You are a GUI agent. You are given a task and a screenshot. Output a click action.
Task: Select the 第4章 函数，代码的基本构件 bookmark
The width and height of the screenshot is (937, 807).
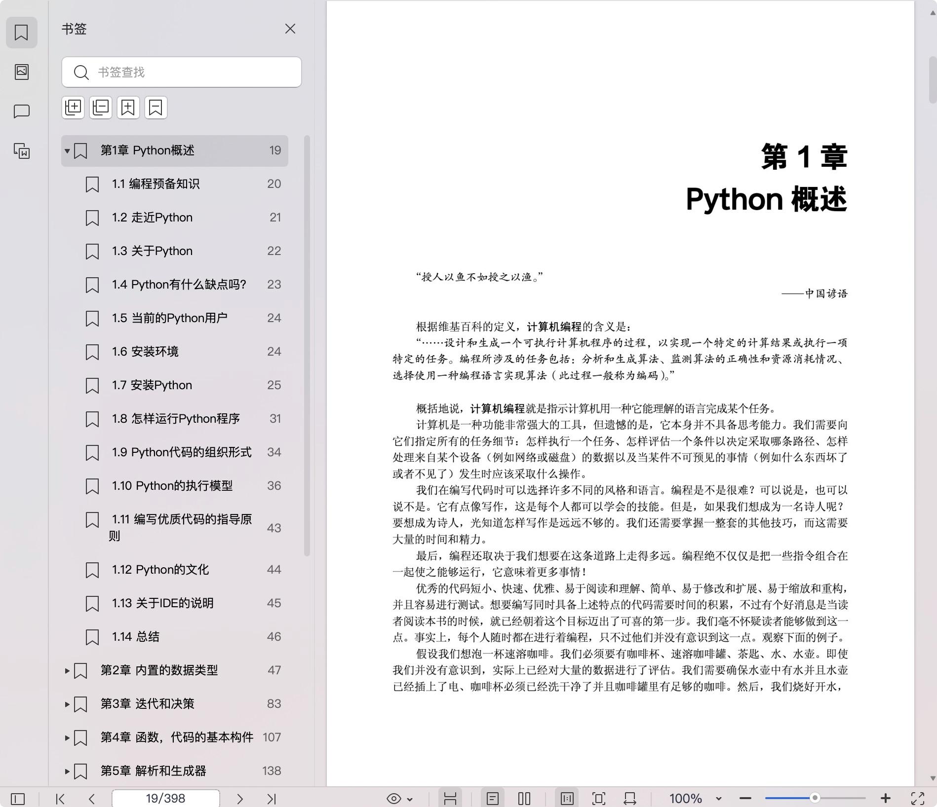pyautogui.click(x=175, y=737)
